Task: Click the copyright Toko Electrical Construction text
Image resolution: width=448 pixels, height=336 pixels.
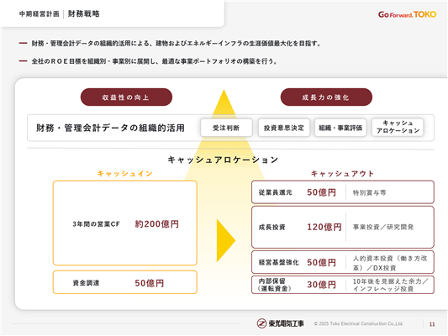Action: click(359, 323)
